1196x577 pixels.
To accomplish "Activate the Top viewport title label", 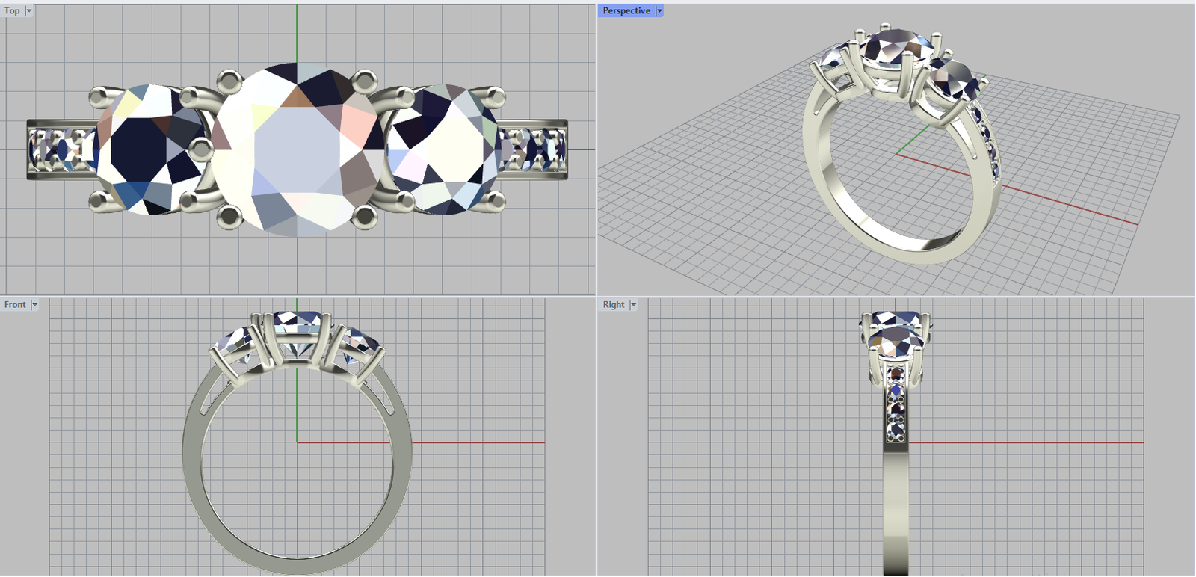I will [12, 11].
